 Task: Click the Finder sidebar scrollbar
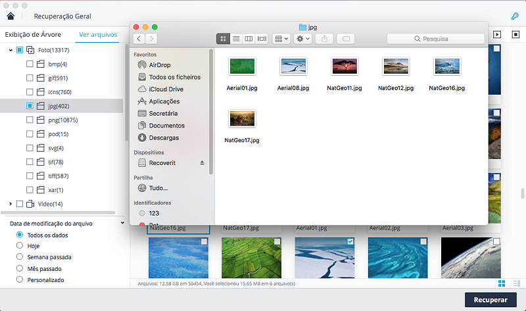[211, 112]
